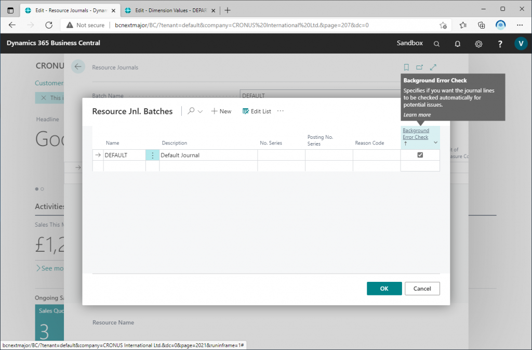Click the search icon in Batches dialog
Image resolution: width=532 pixels, height=350 pixels.
(191, 111)
